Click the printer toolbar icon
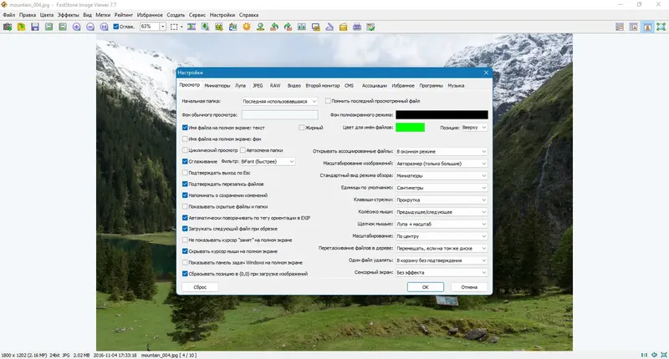The height and width of the screenshot is (359, 669). pos(357,27)
